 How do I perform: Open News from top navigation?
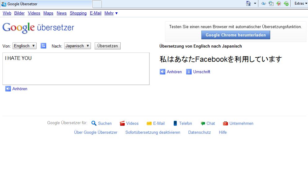click(62, 13)
